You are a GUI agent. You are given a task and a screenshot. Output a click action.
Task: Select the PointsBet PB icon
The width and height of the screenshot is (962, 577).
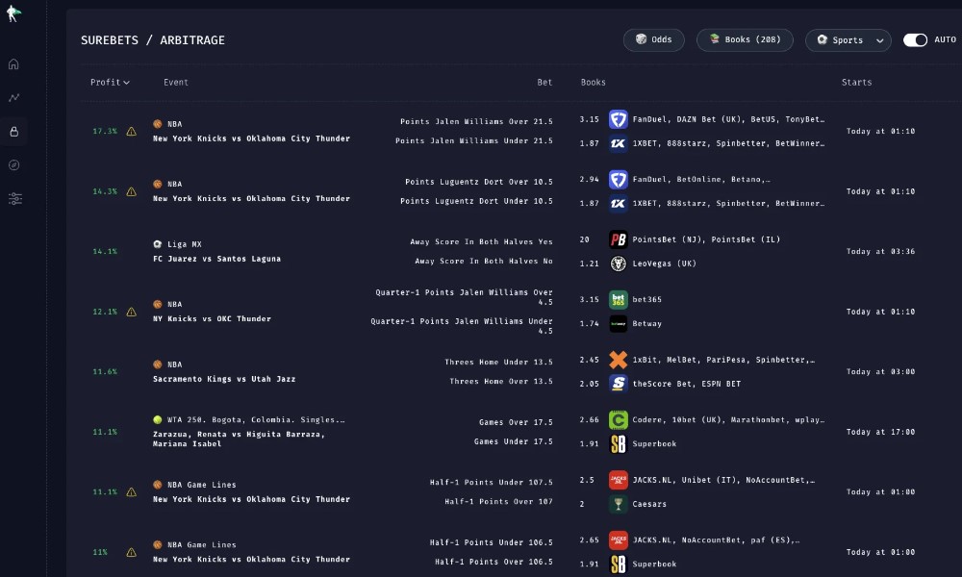point(618,239)
